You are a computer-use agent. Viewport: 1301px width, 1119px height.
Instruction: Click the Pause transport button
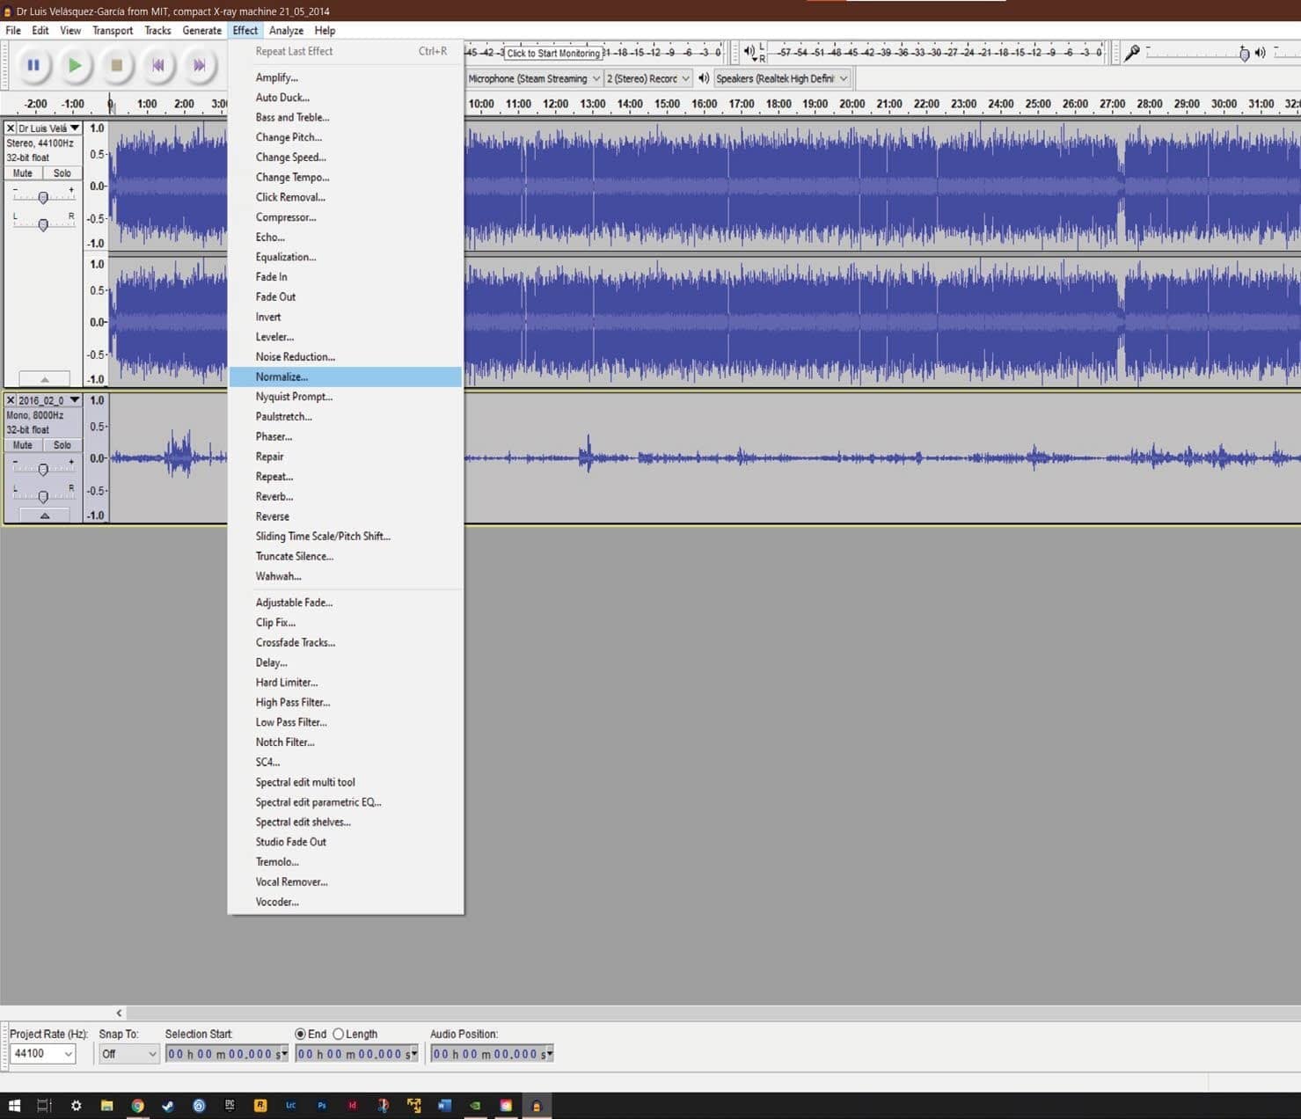click(33, 65)
